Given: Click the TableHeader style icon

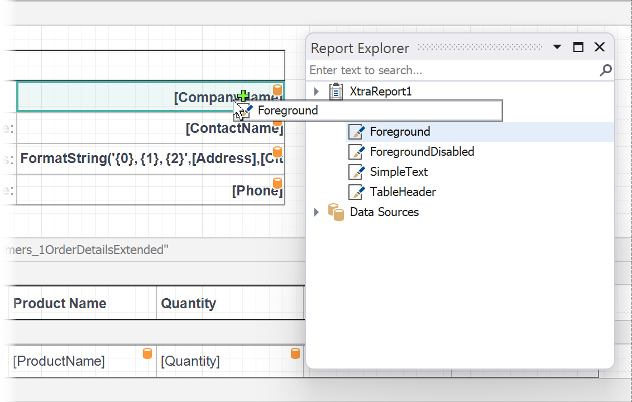Looking at the screenshot, I should (x=356, y=192).
